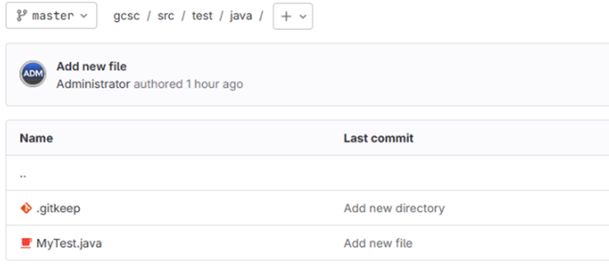Open Add new file commit in MyTest.java row
The height and width of the screenshot is (265, 609).
(378, 243)
